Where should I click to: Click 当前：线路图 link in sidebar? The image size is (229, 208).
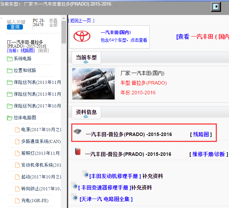click(x=21, y=50)
